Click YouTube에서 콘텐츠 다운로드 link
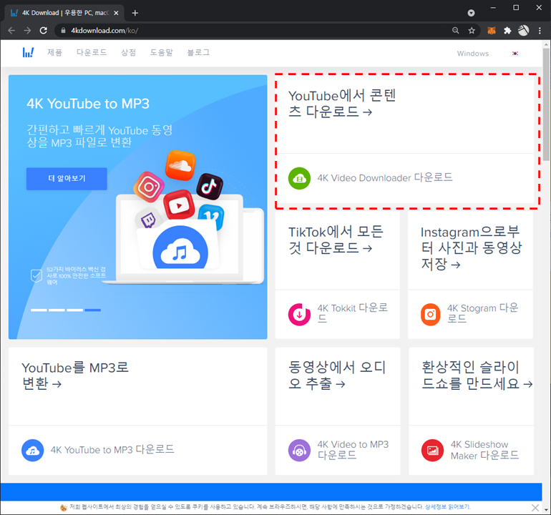 342,103
